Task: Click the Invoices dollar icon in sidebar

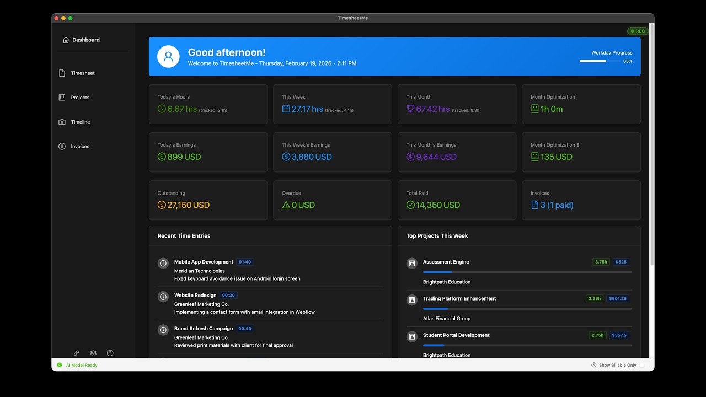Action: pyautogui.click(x=62, y=146)
